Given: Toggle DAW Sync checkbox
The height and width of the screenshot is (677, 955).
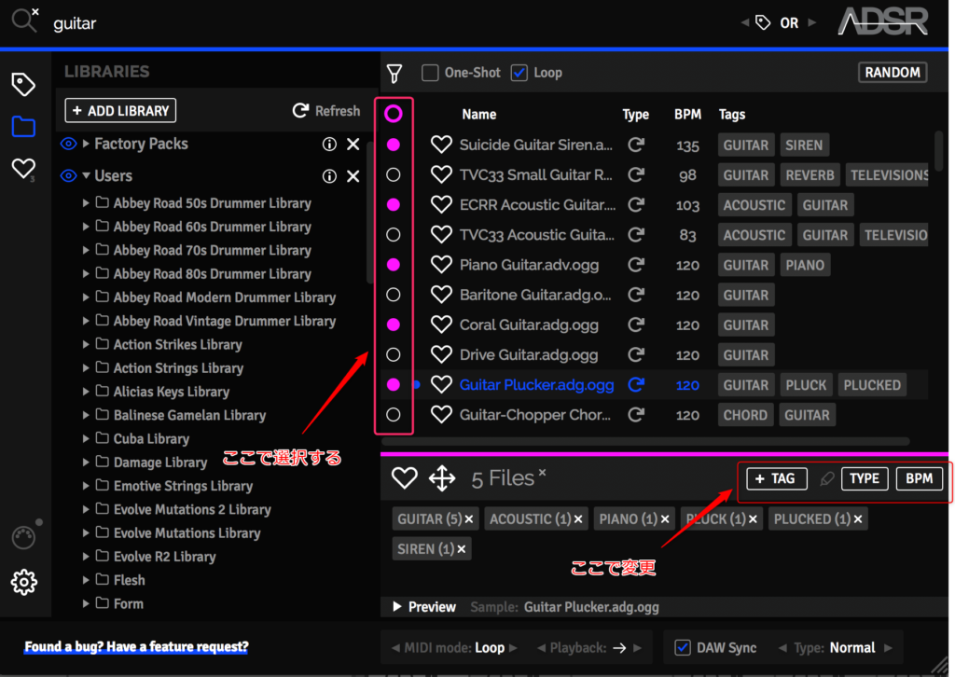Looking at the screenshot, I should 683,647.
